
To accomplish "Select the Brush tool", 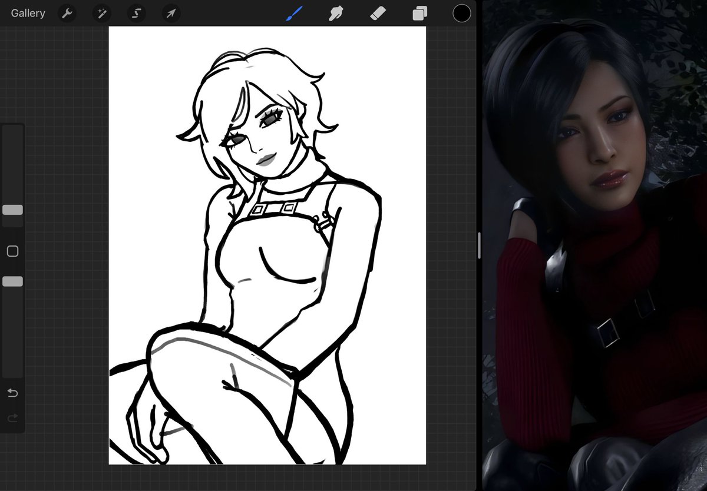I will [x=293, y=13].
